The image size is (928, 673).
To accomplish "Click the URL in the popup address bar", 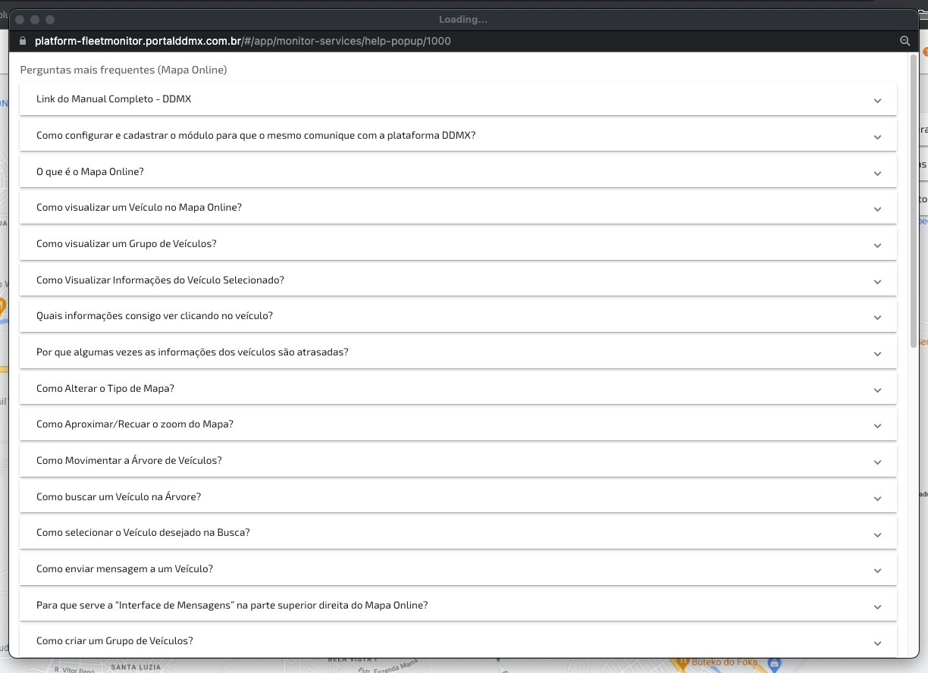I will tap(243, 41).
